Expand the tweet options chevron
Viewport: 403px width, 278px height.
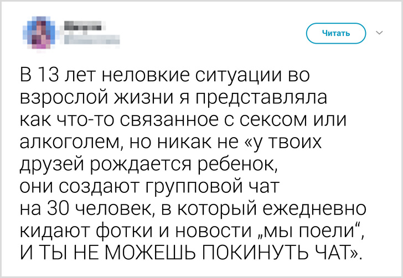coord(379,33)
